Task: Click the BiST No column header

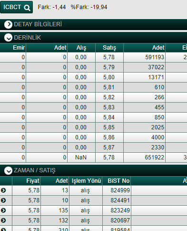Action: 117,181
